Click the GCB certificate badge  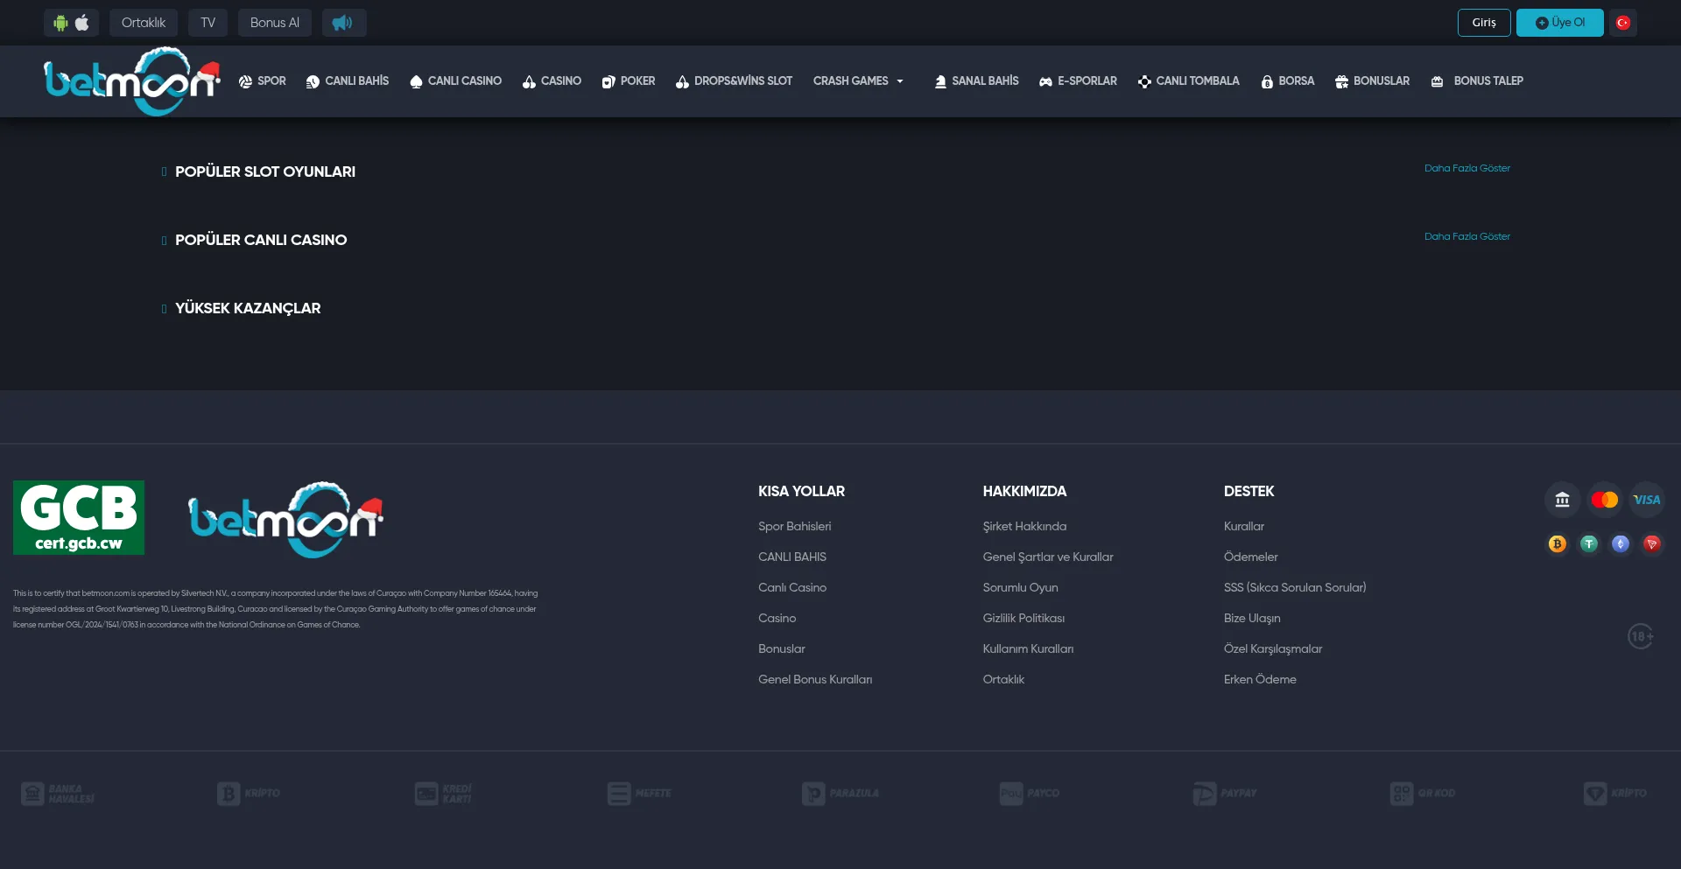[79, 517]
